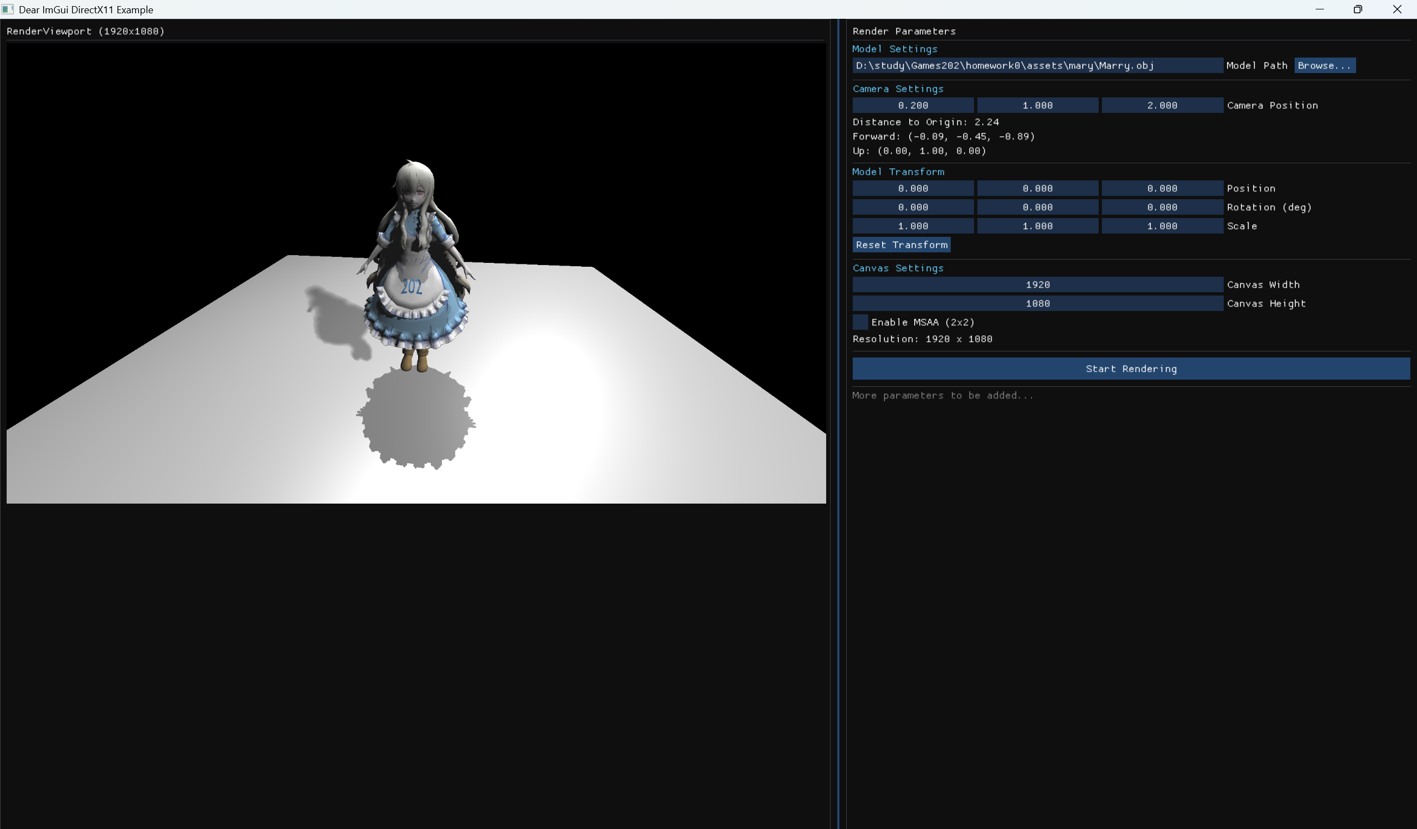Select the camera X position field showing 0.200

913,105
